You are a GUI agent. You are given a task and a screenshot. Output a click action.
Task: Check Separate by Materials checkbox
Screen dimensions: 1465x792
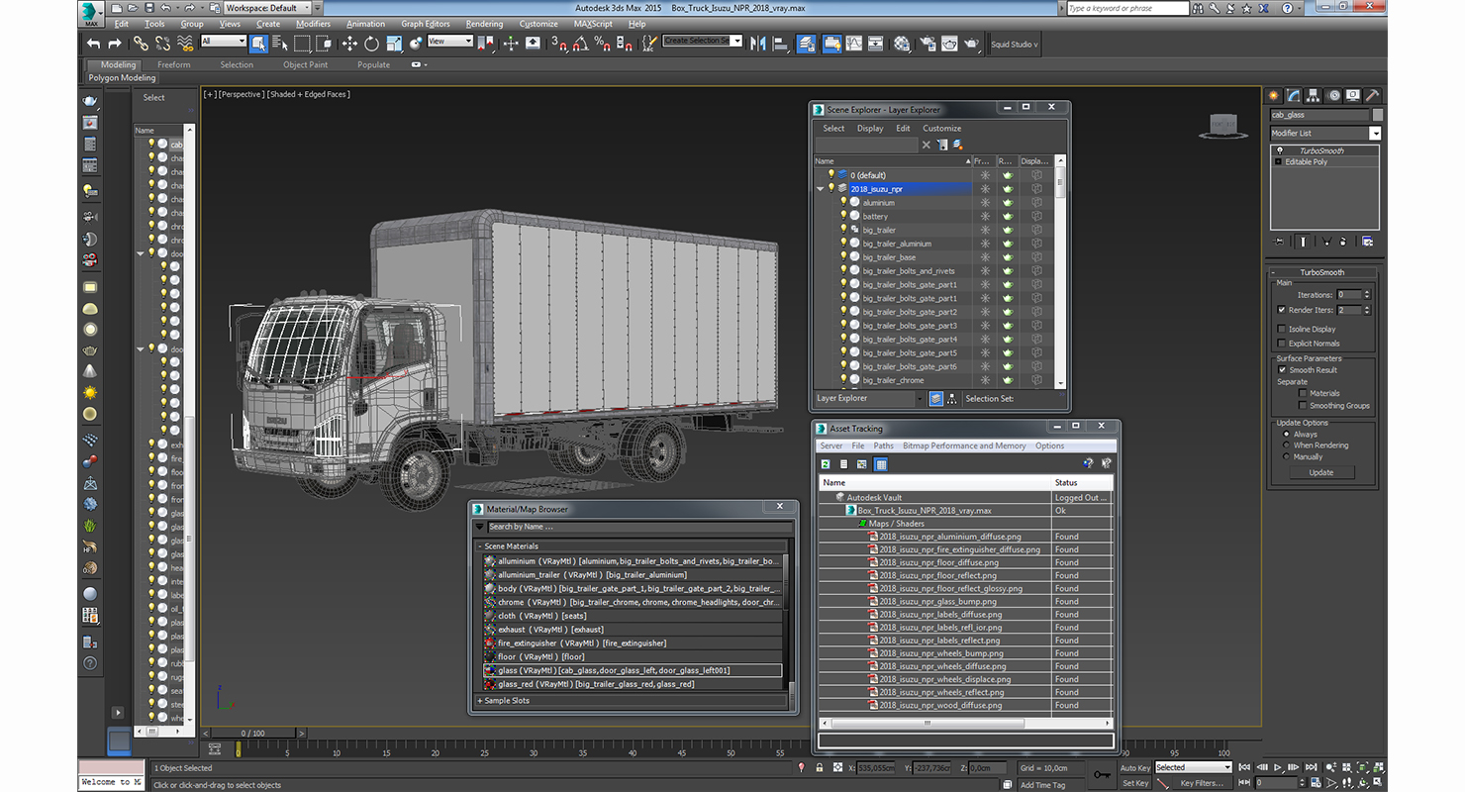(1303, 393)
